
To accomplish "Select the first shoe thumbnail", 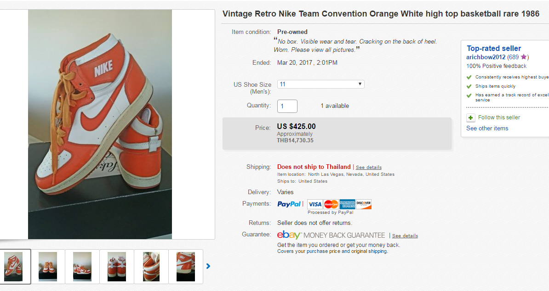I will (x=13, y=266).
